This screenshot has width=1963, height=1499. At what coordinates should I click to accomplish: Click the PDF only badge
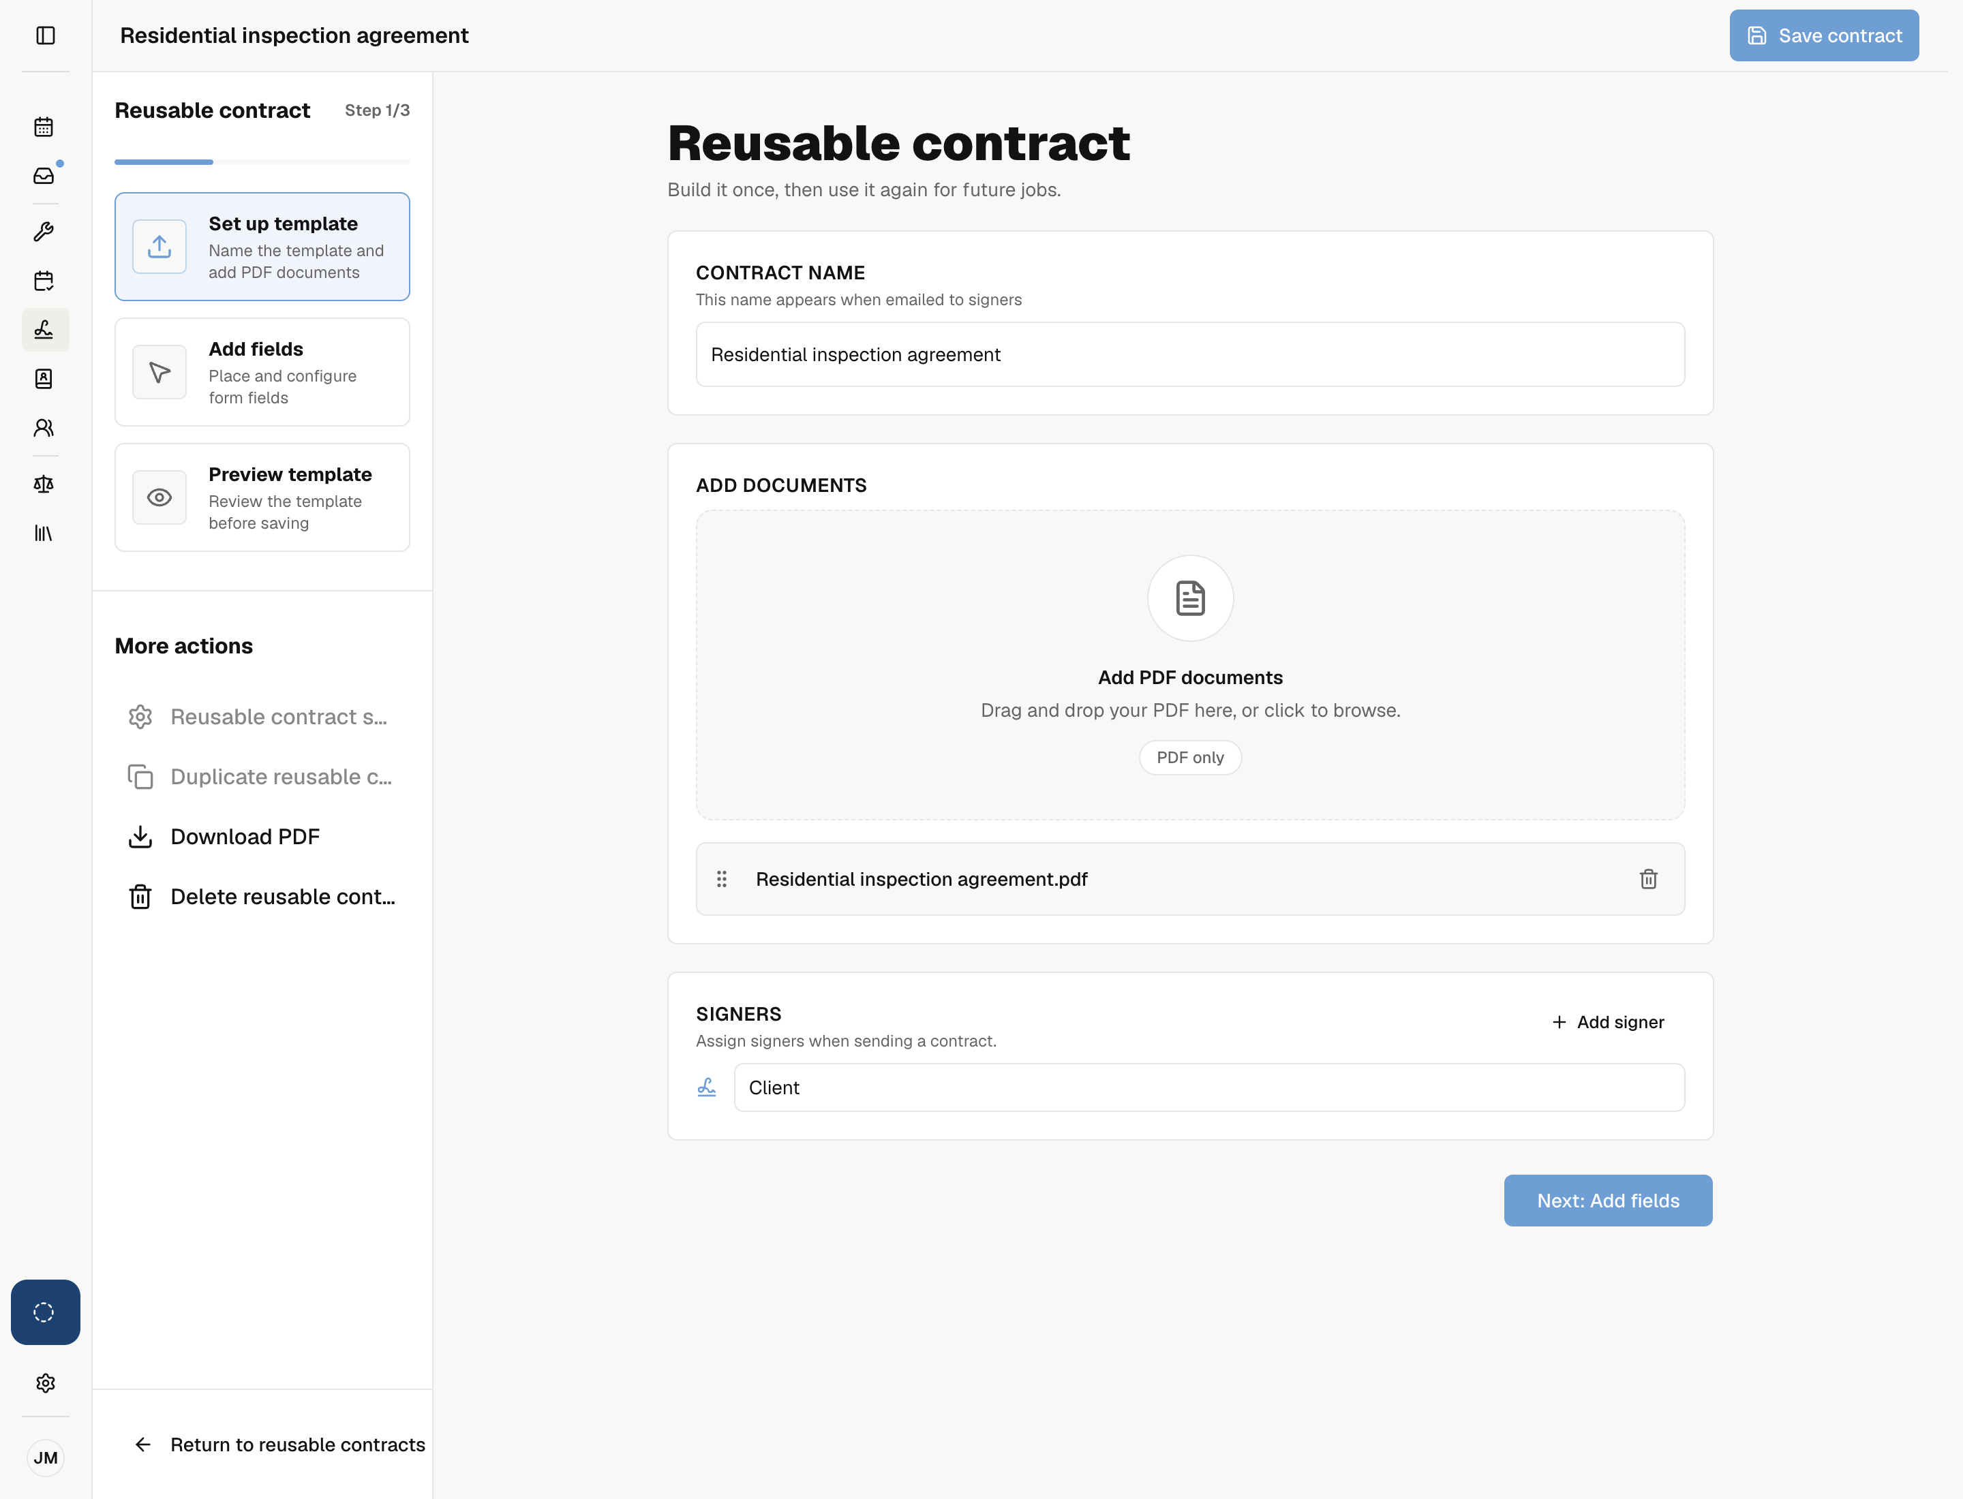tap(1190, 758)
